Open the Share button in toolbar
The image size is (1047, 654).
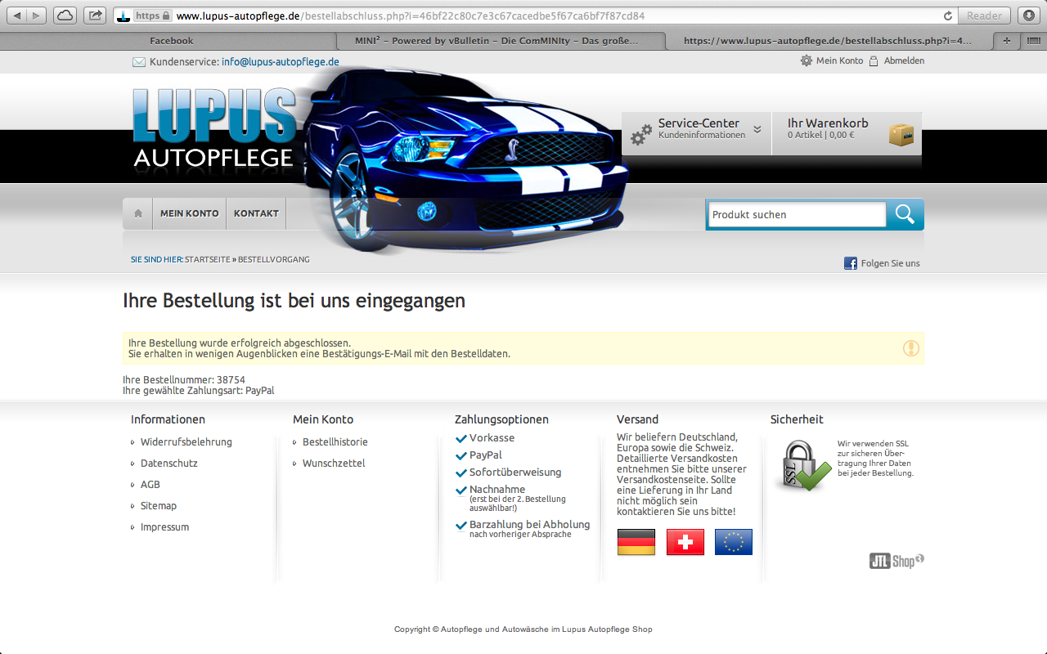[95, 16]
